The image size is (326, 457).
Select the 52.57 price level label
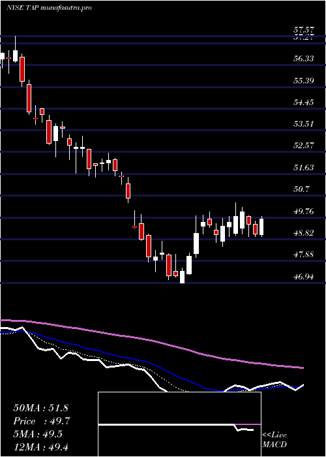click(304, 146)
